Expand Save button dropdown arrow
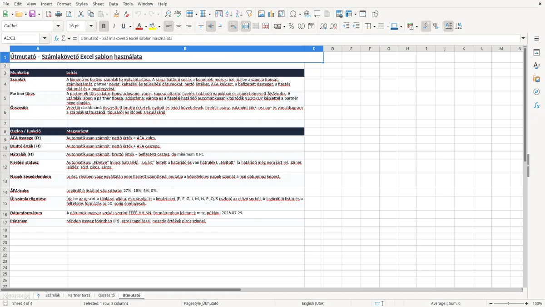This screenshot has height=307, width=545. coord(39,14)
